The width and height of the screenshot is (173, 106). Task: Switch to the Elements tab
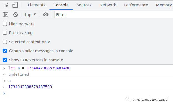click(x=37, y=5)
